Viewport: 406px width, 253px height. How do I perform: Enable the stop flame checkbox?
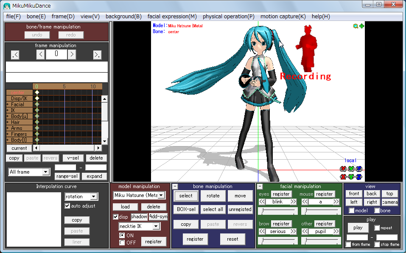[x=377, y=244]
